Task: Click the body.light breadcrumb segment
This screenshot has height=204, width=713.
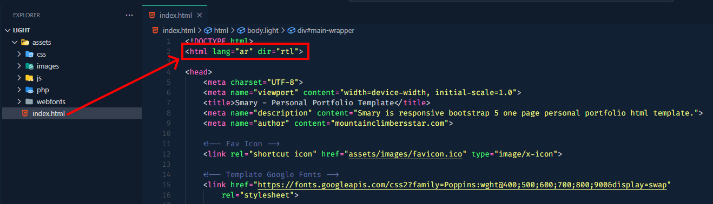Action: click(x=263, y=31)
